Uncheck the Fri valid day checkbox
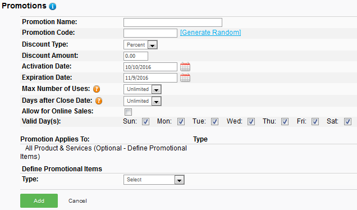This screenshot has height=210, width=357. coord(315,122)
